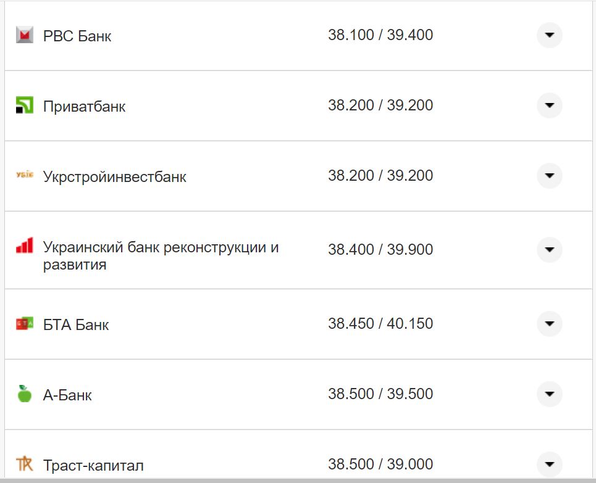Screen dimensions: 596x483
Task: Open the Укрстройинвестбанк dropdown arrow
Action: [548, 176]
